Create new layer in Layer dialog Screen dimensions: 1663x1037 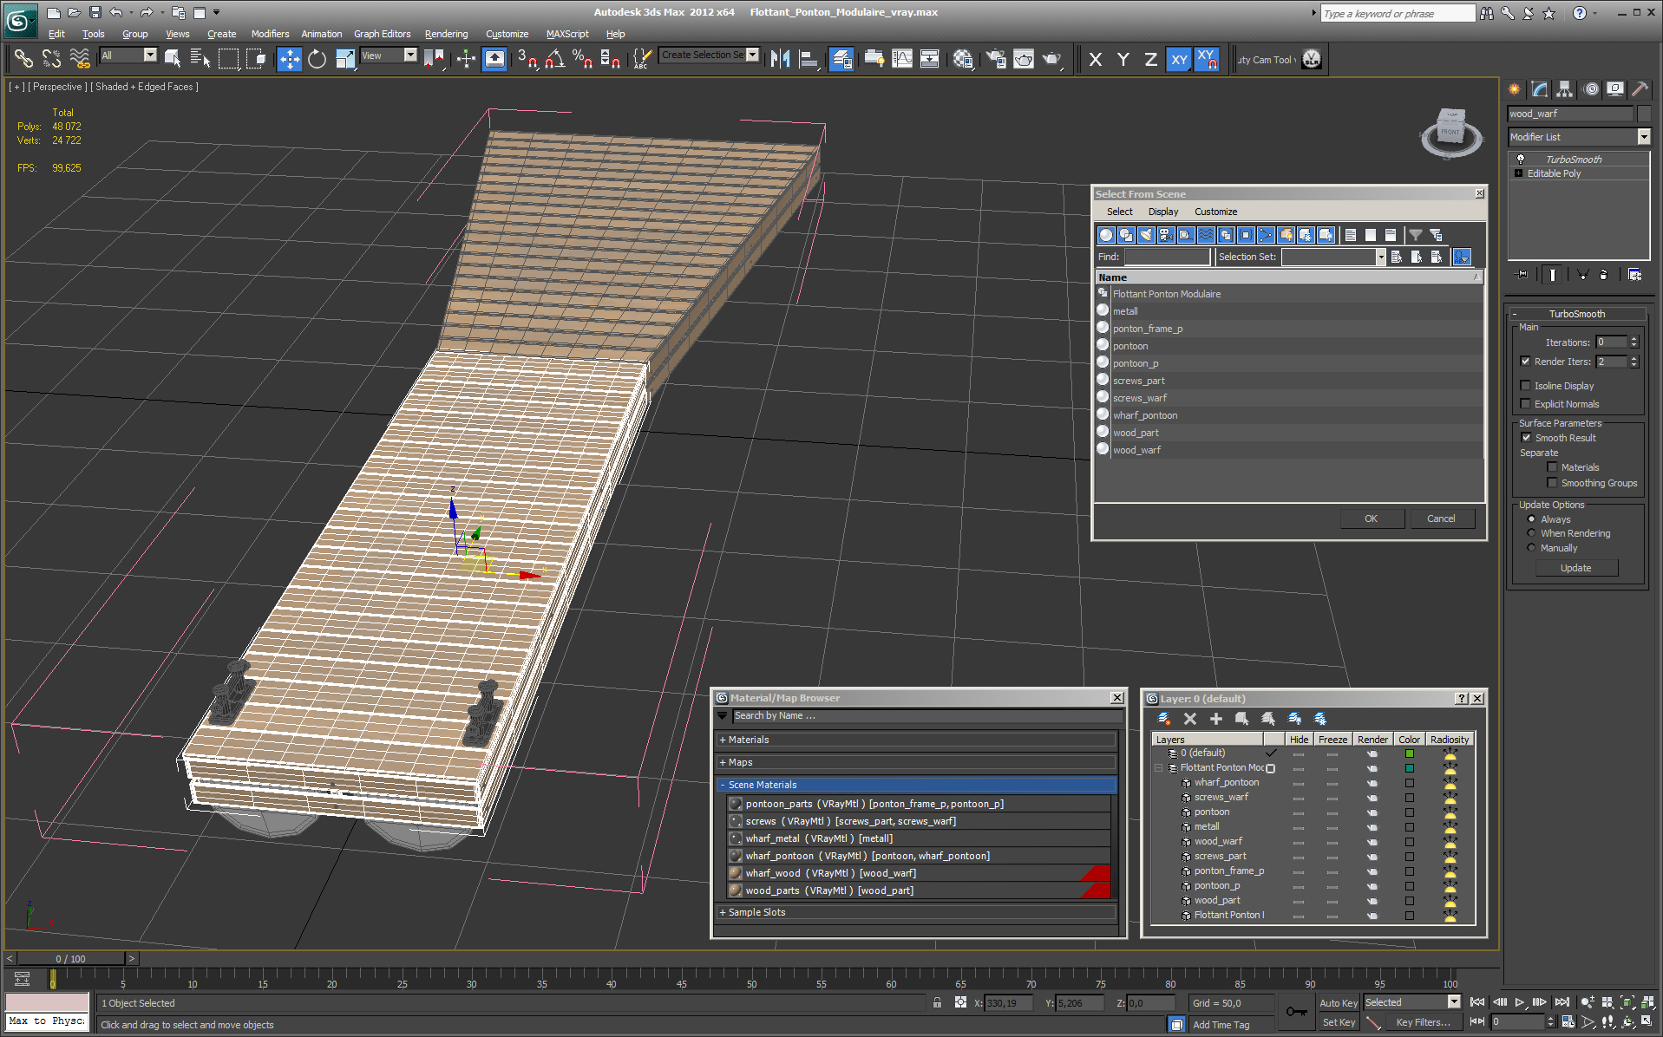point(1164,719)
